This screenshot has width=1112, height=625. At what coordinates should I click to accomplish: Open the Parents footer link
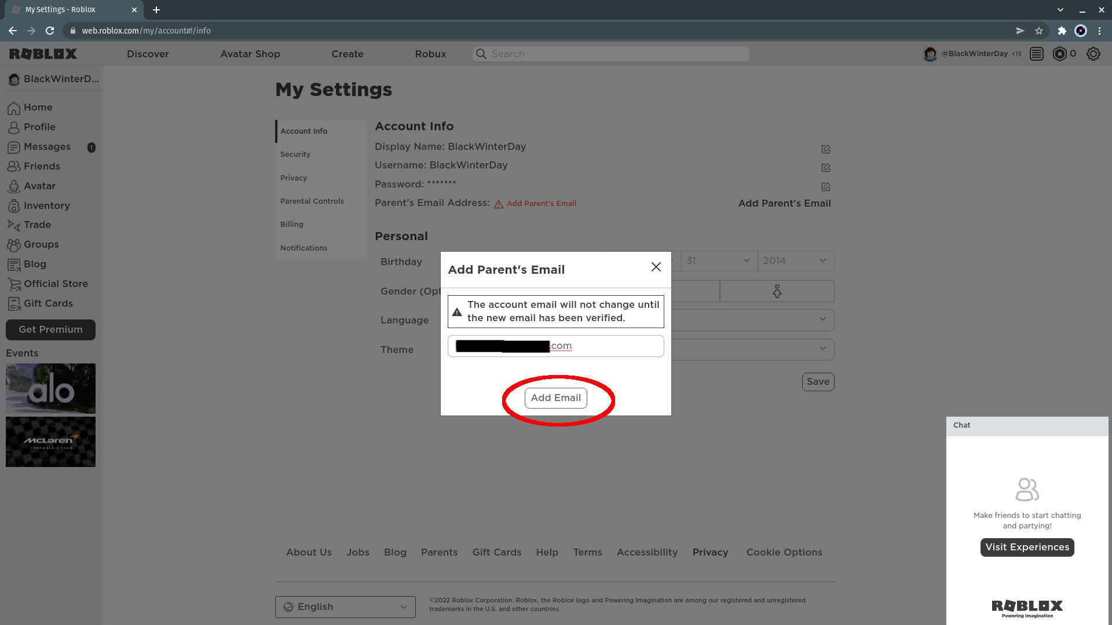[x=439, y=553]
